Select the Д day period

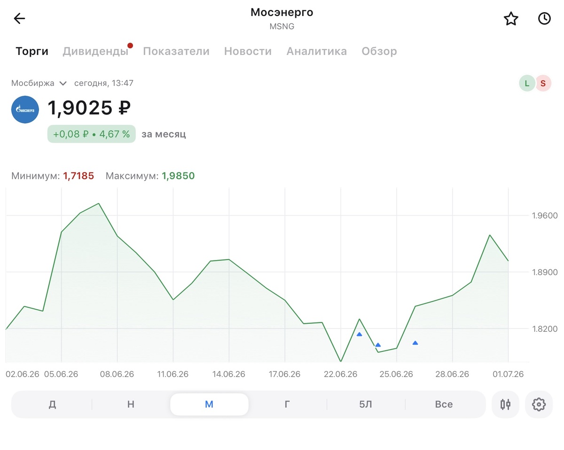coord(52,404)
